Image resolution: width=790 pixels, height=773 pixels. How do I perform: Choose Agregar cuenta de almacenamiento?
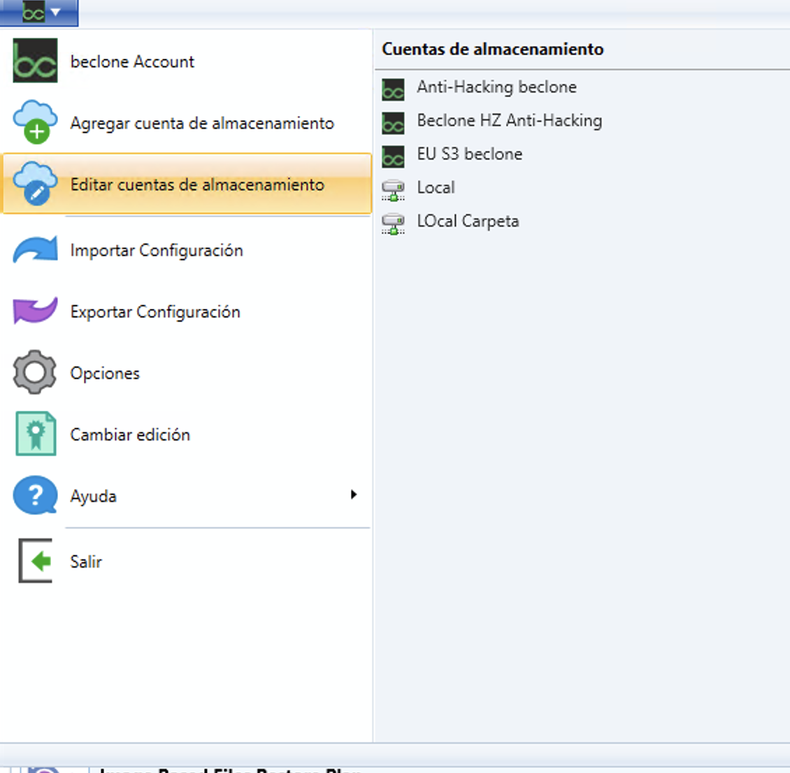pos(187,123)
